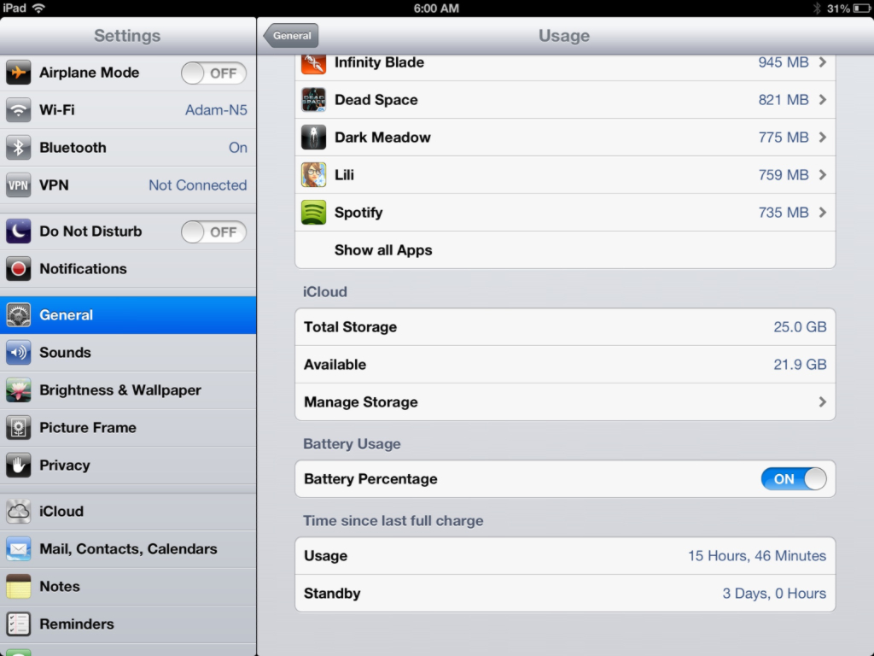Viewport: 874px width, 656px height.
Task: Open Notifications settings
Action: (128, 269)
